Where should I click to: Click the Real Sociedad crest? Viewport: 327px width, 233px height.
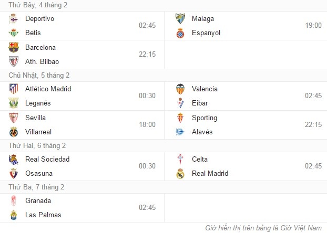pyautogui.click(x=14, y=160)
